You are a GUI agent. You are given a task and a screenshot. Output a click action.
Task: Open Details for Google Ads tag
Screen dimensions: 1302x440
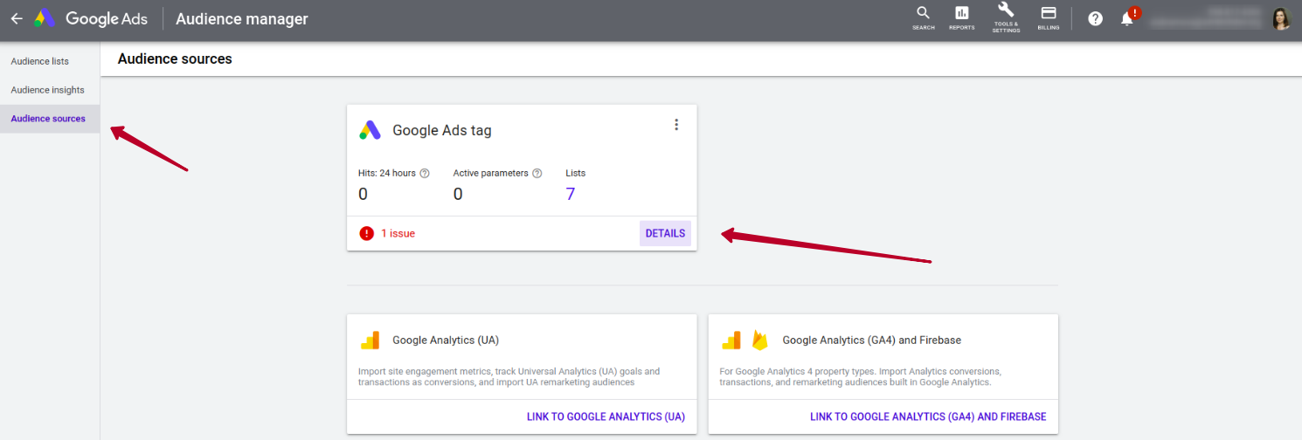(x=665, y=233)
